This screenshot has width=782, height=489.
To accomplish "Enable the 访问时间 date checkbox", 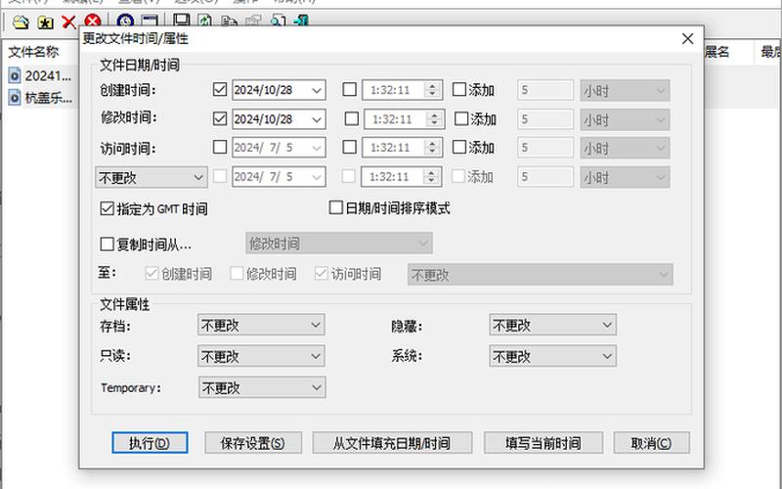I will (x=219, y=148).
